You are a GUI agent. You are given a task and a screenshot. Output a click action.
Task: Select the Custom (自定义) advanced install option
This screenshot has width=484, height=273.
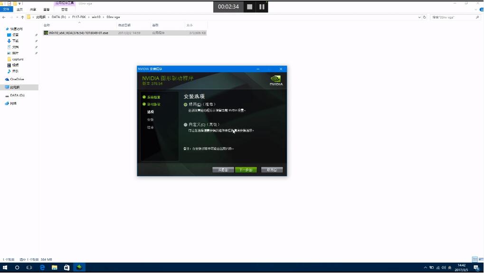[186, 124]
